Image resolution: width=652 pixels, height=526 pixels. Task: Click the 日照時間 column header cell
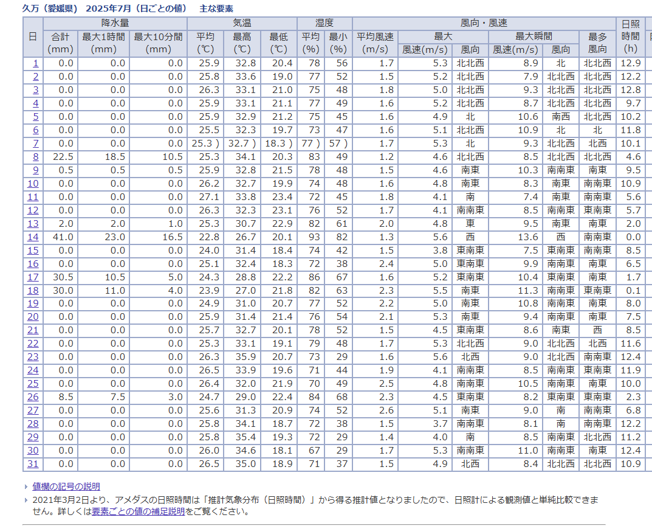(630, 36)
